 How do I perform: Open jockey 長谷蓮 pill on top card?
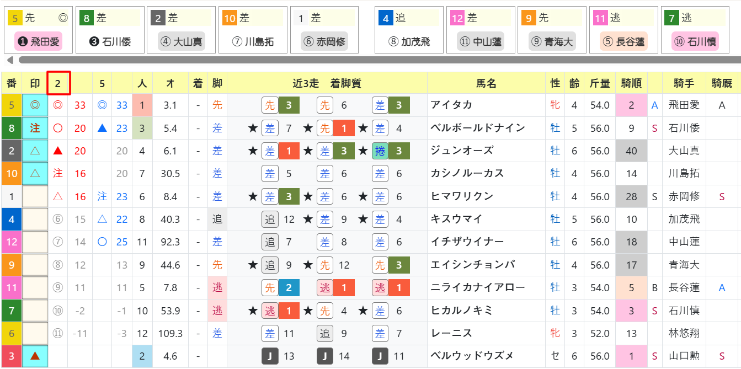(623, 41)
